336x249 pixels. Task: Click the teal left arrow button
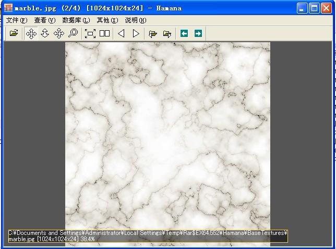click(x=184, y=33)
